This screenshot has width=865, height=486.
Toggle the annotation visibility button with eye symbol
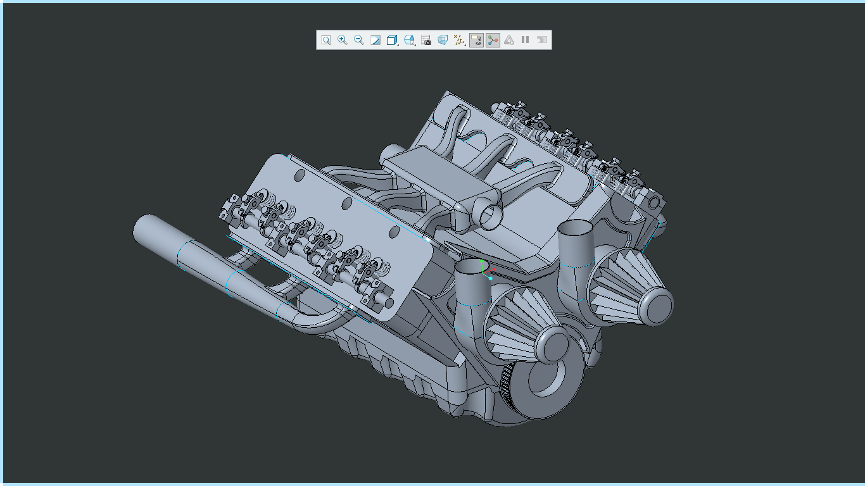[476, 39]
